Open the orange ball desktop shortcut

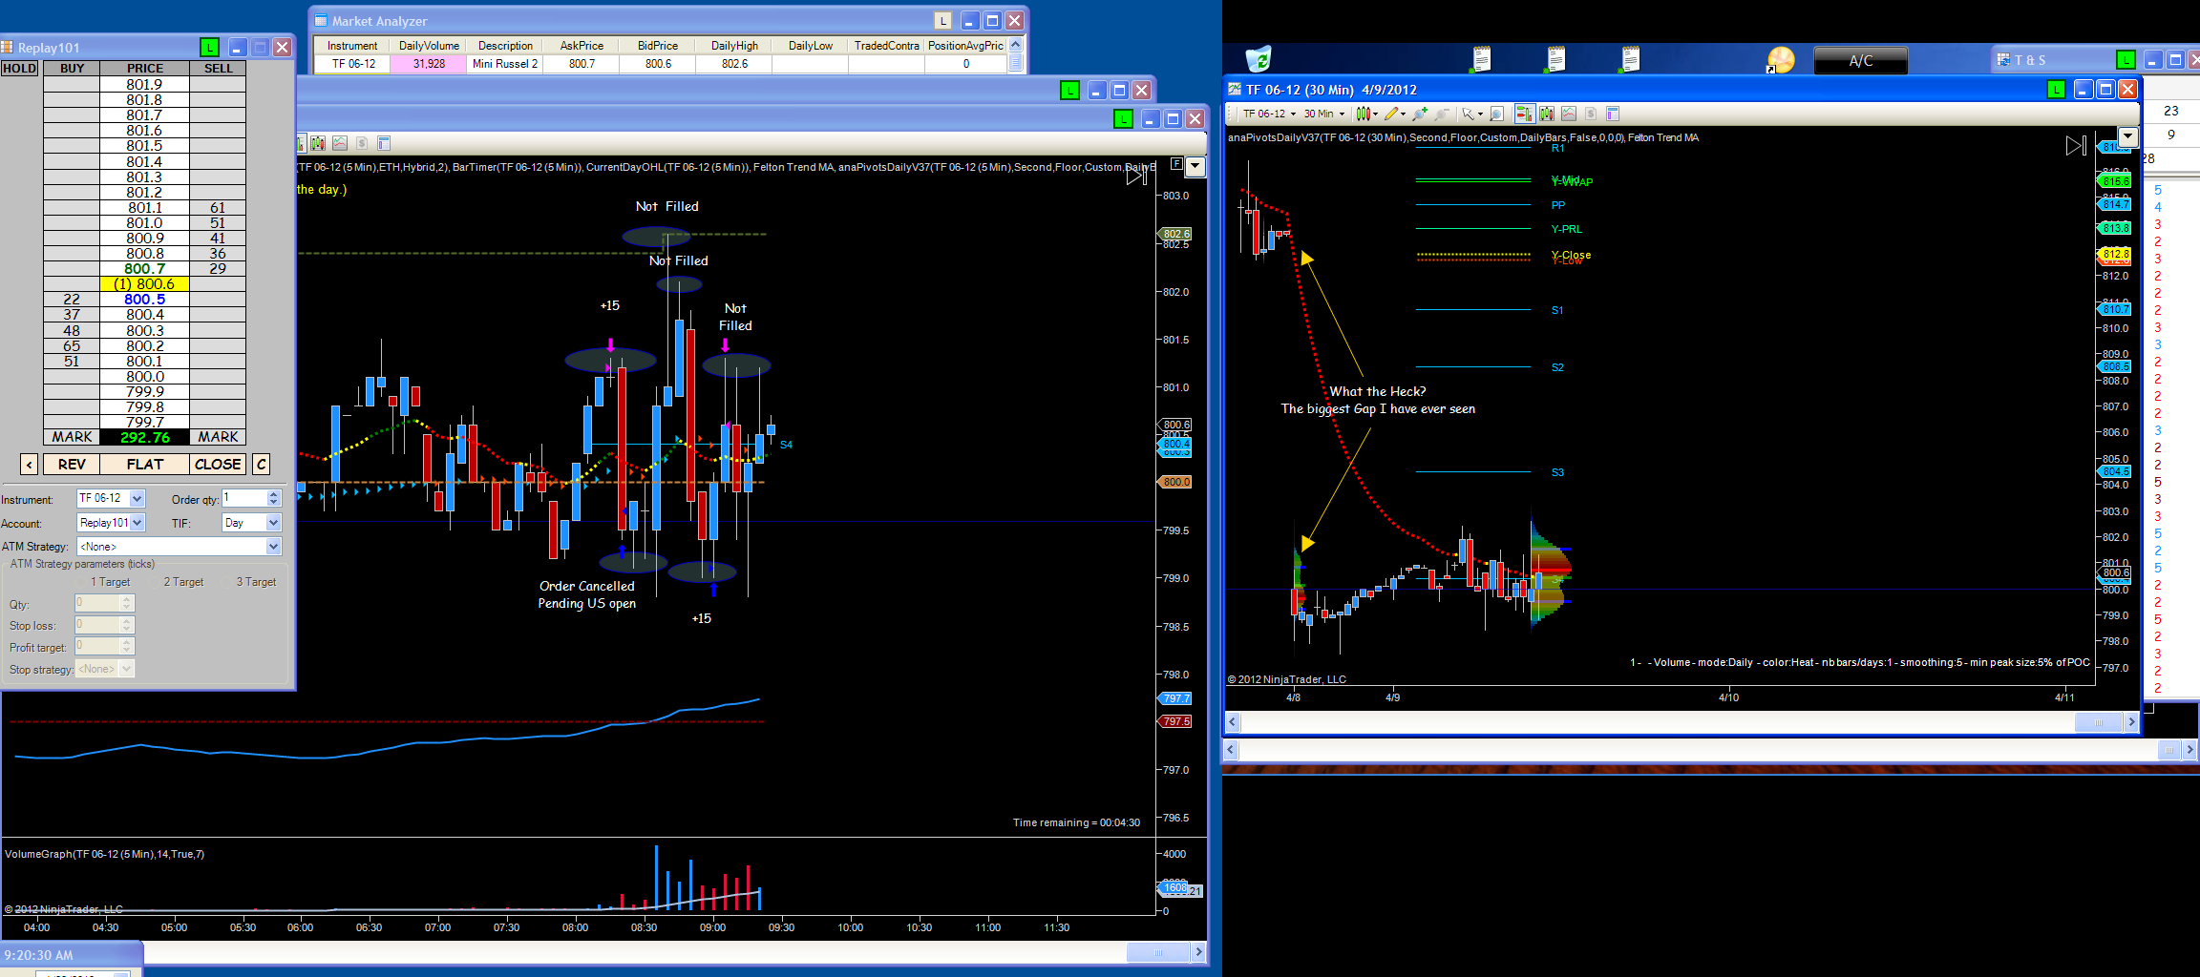pyautogui.click(x=1780, y=60)
